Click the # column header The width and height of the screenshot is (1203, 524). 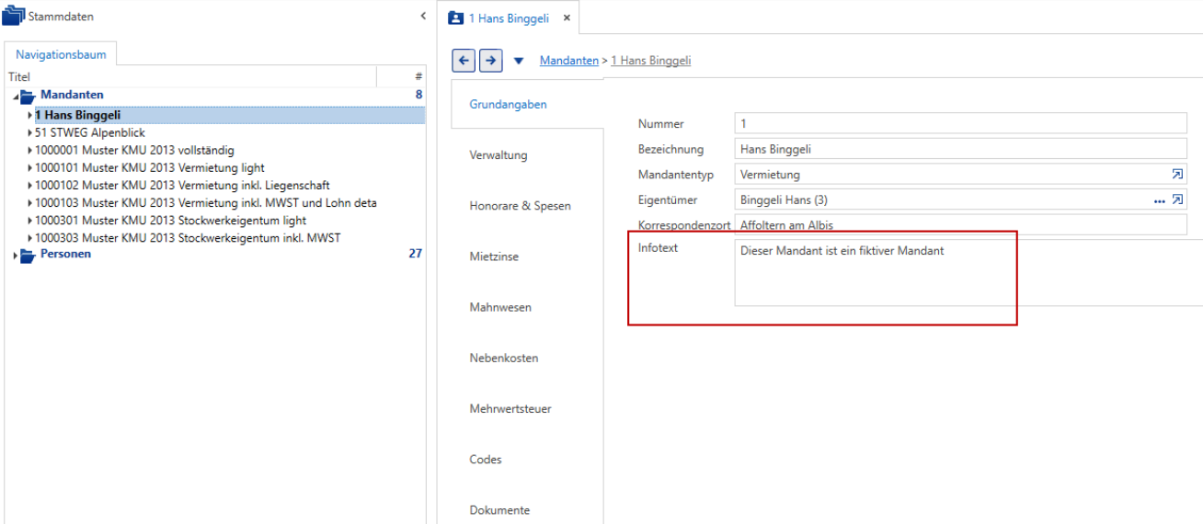pos(418,78)
